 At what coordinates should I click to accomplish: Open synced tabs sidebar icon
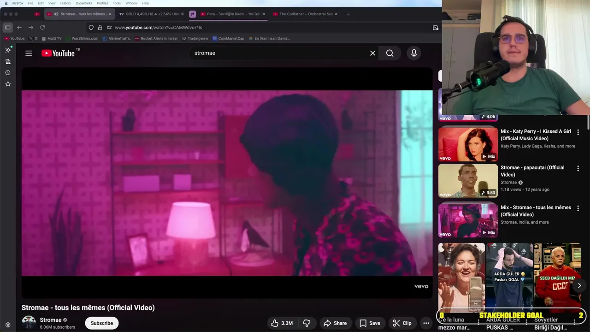pos(8,61)
